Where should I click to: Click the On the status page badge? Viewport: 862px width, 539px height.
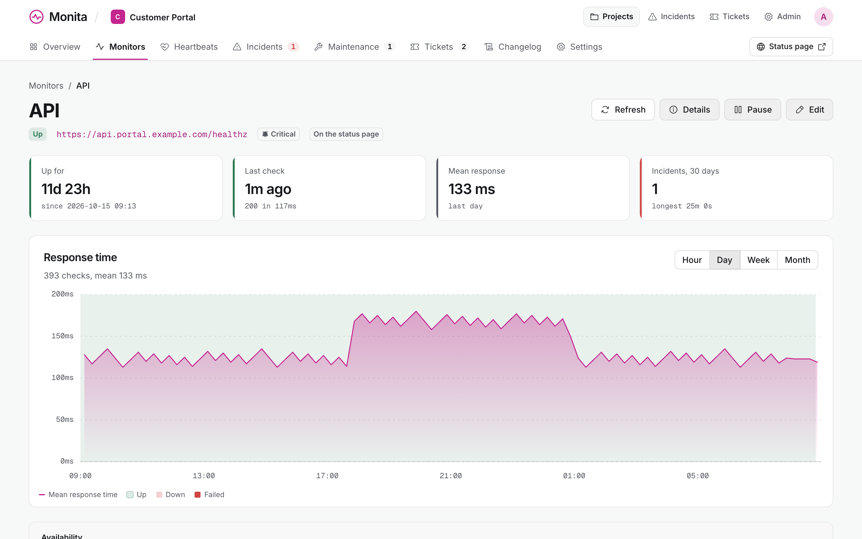(346, 134)
